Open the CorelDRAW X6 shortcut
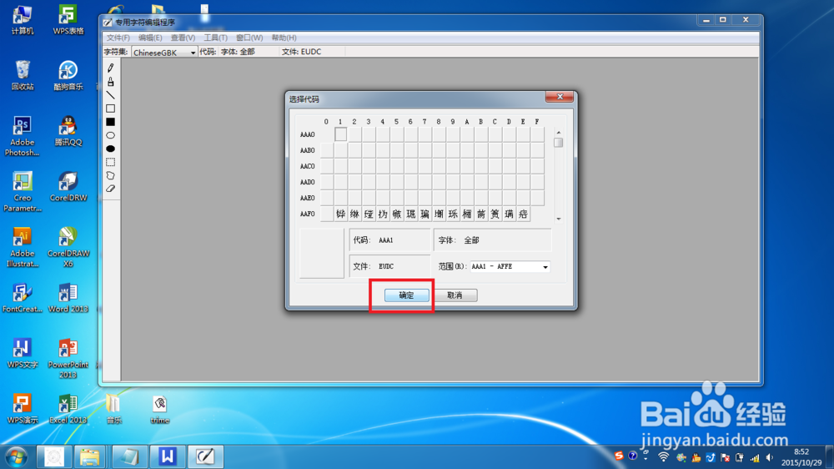This screenshot has height=469, width=834. click(x=68, y=247)
